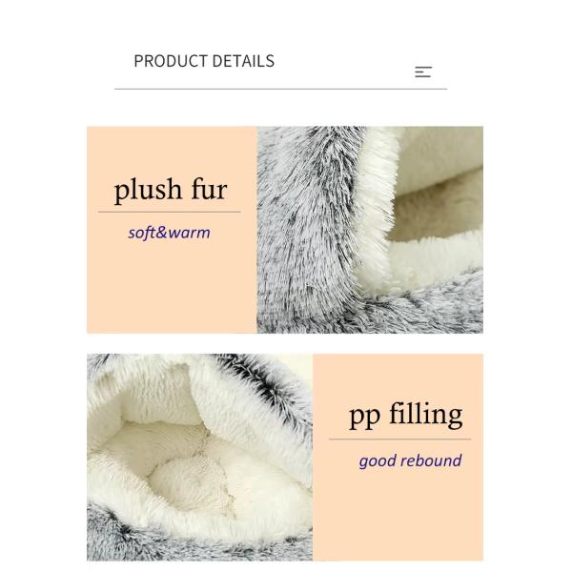The height and width of the screenshot is (572, 572).
Task: Open the white padded interior photo
Action: [x=199, y=457]
